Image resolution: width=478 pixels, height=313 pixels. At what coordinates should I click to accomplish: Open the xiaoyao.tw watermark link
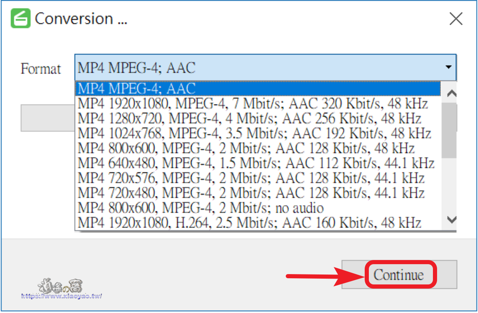click(62, 296)
